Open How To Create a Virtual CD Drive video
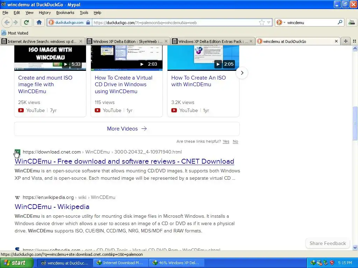The image size is (358, 268). coord(123,84)
